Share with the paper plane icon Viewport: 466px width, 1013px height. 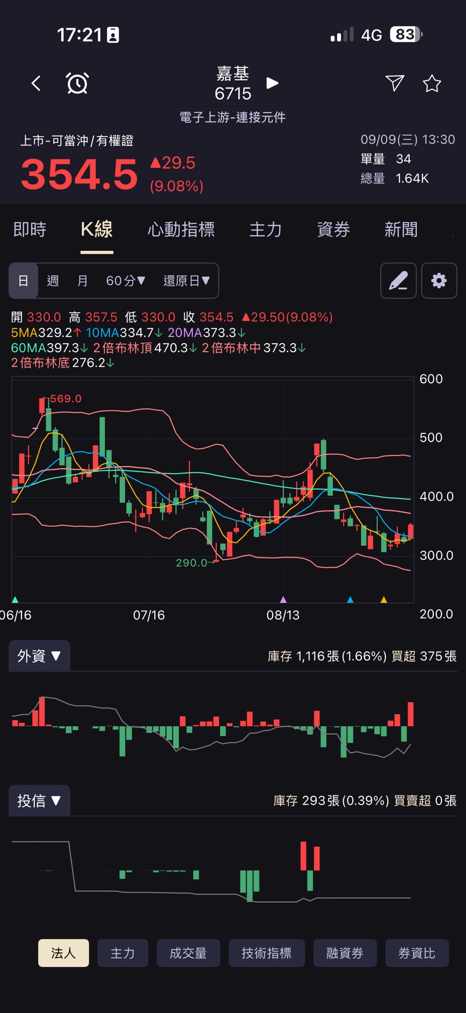click(x=395, y=83)
